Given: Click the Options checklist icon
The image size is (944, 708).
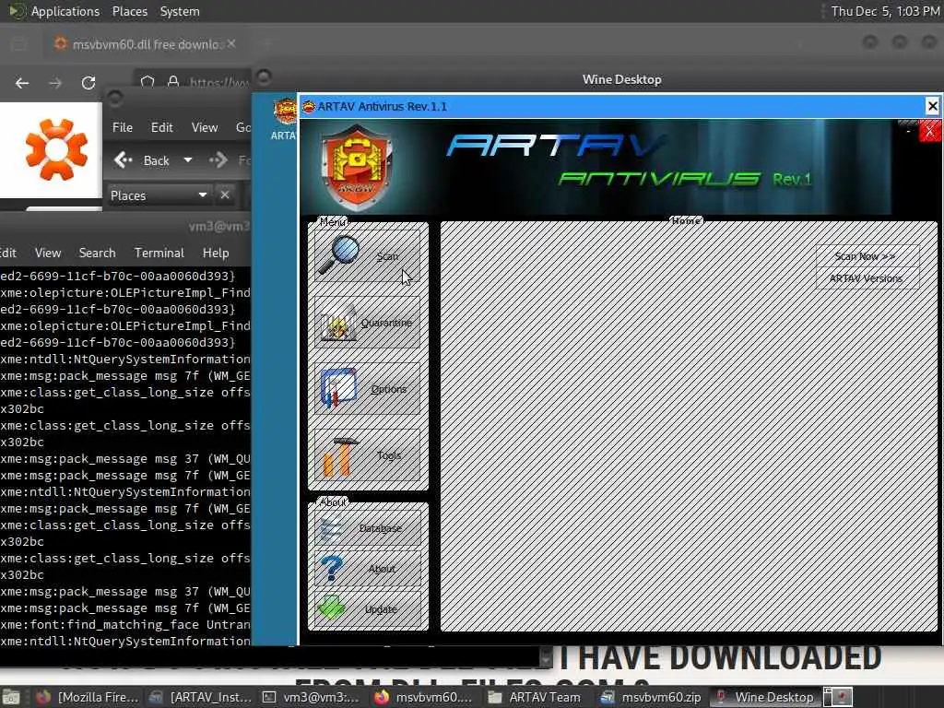Looking at the screenshot, I should click(338, 388).
